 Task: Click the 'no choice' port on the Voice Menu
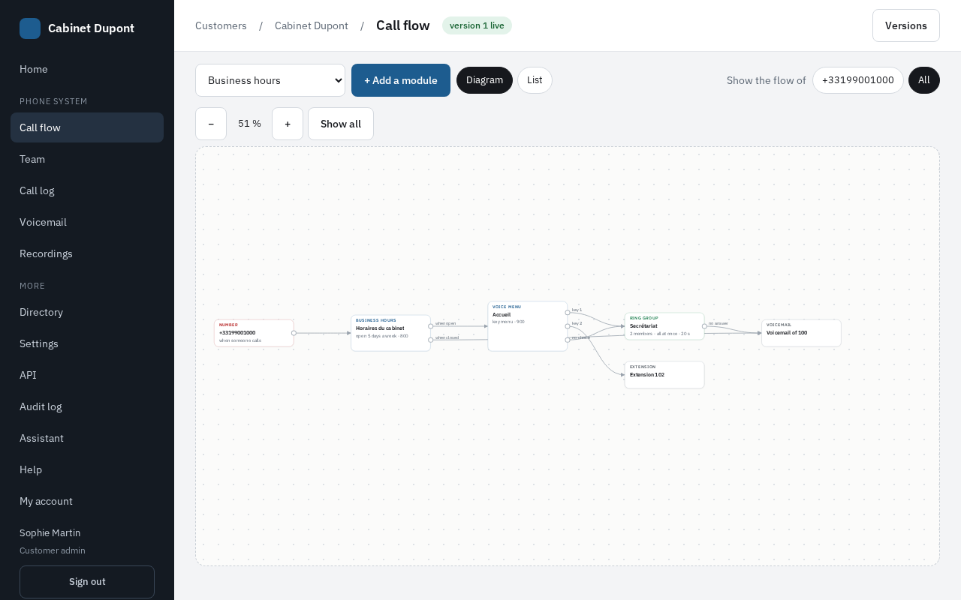567,340
